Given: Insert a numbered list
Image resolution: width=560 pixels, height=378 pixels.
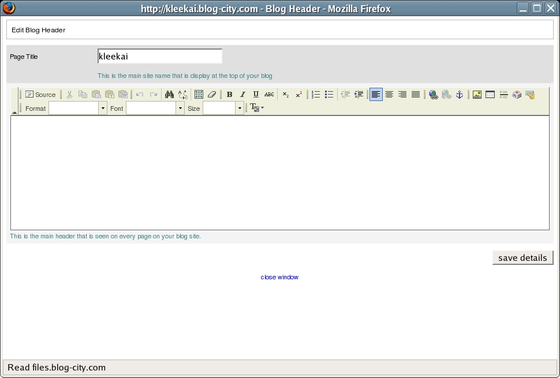Looking at the screenshot, I should click(x=316, y=95).
